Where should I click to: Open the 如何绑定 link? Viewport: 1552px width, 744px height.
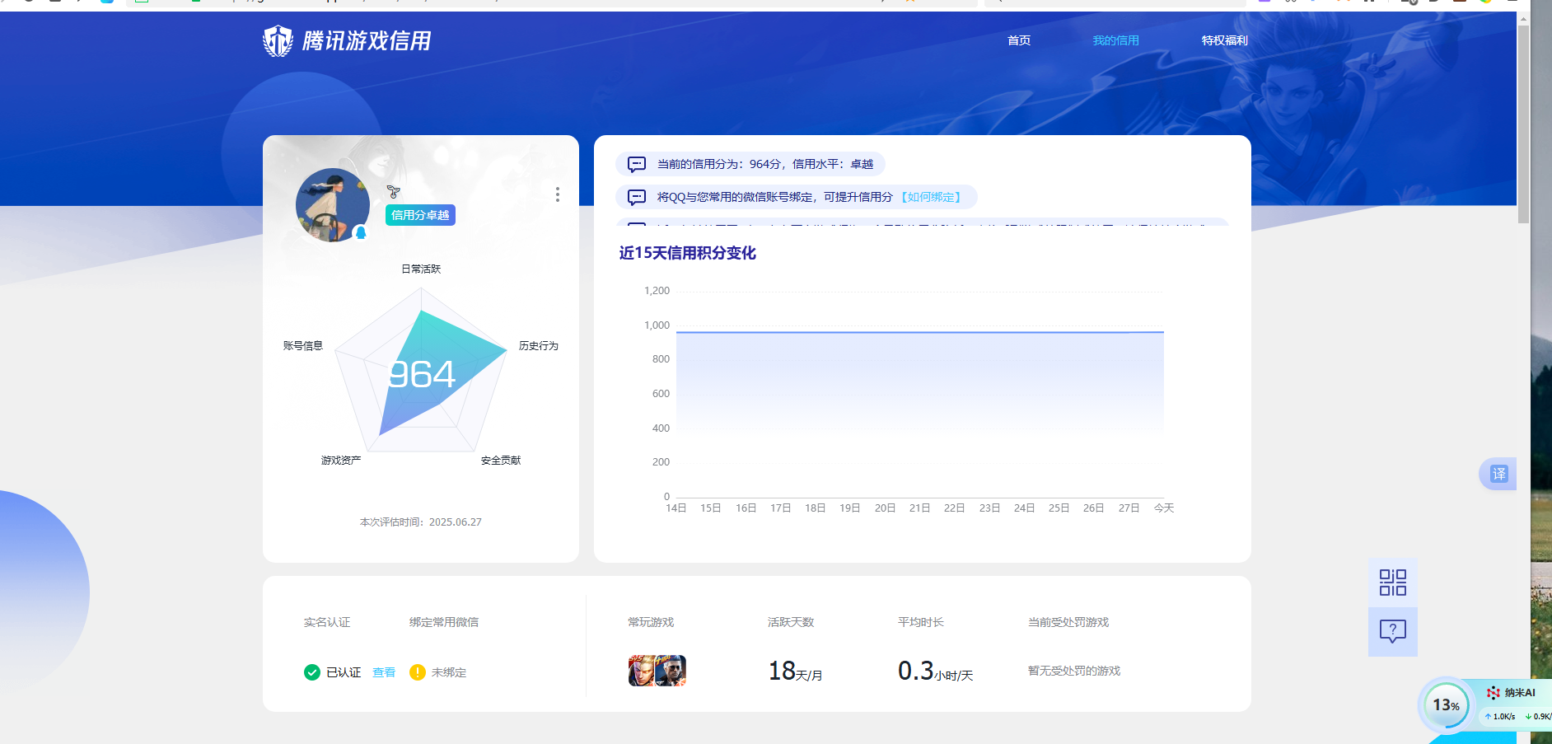pyautogui.click(x=931, y=197)
